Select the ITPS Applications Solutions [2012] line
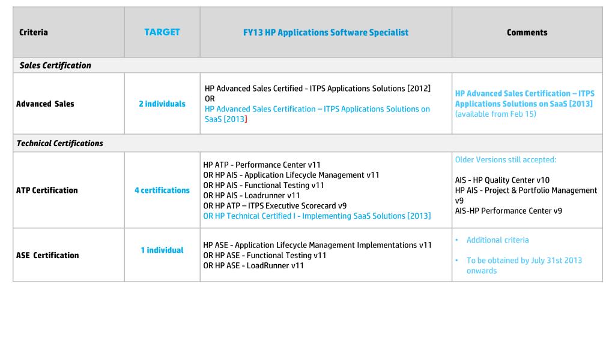Viewport: 615px width, 345px height. point(317,89)
